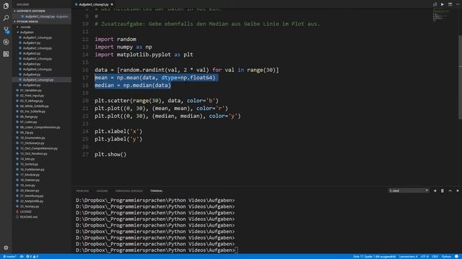Open the Explorer view in activity bar
The width and height of the screenshot is (462, 259).
click(6, 6)
